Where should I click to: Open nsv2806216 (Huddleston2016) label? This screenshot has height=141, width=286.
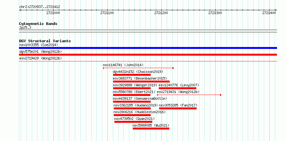139,112
